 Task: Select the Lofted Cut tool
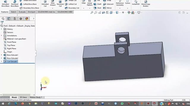coord(71,4)
